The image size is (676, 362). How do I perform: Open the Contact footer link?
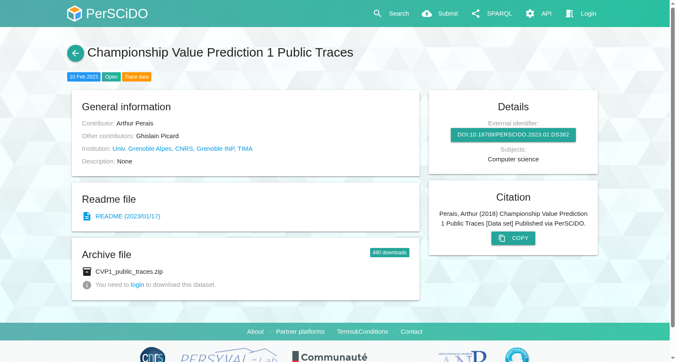(x=412, y=332)
